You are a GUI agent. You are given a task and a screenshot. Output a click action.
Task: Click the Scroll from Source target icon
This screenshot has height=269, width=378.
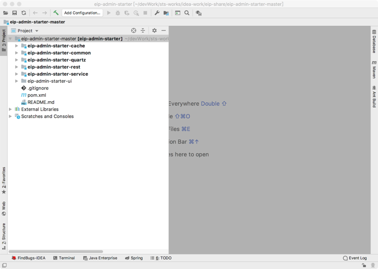tap(134, 31)
